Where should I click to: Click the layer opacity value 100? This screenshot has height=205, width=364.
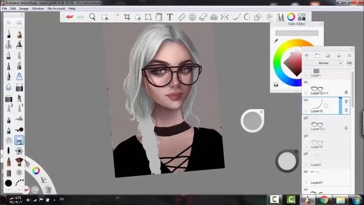349,63
